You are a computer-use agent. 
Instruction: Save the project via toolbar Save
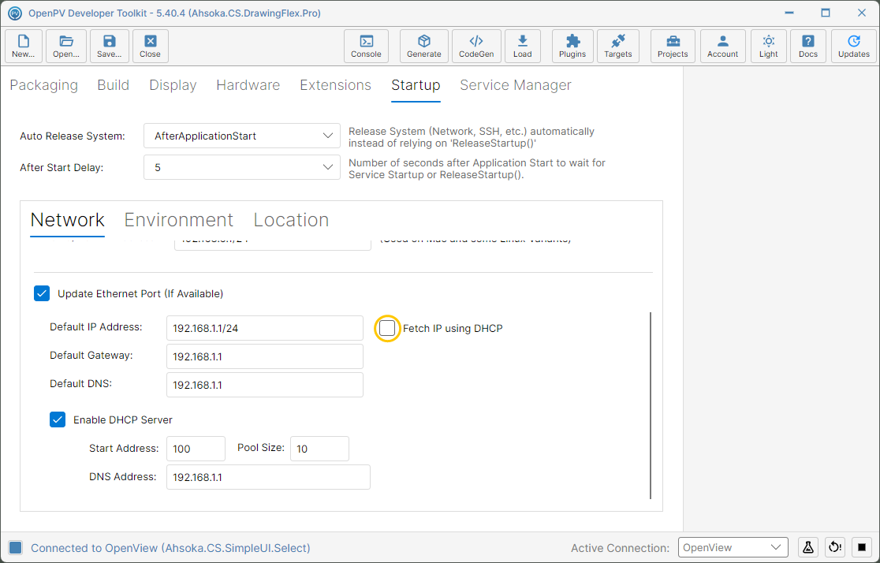pos(109,46)
